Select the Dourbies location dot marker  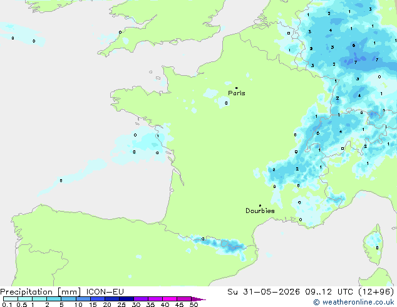(260, 206)
